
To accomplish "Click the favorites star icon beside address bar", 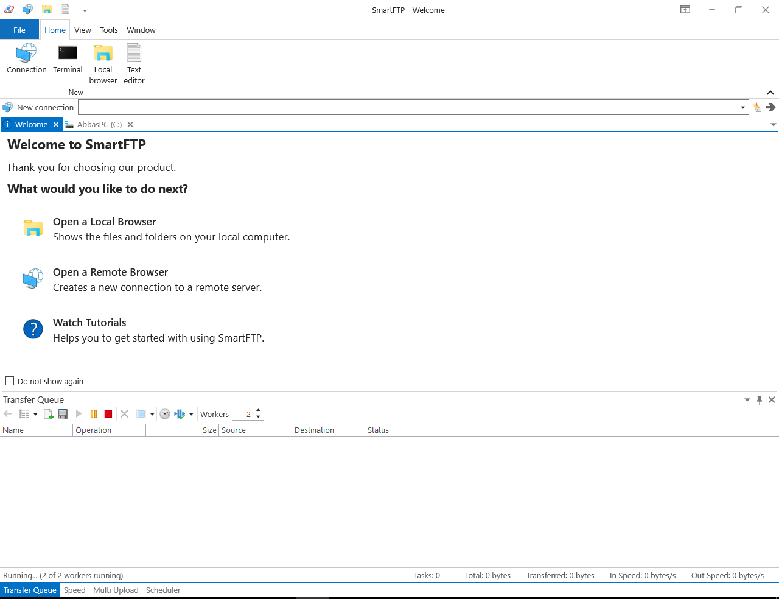I will coord(757,107).
